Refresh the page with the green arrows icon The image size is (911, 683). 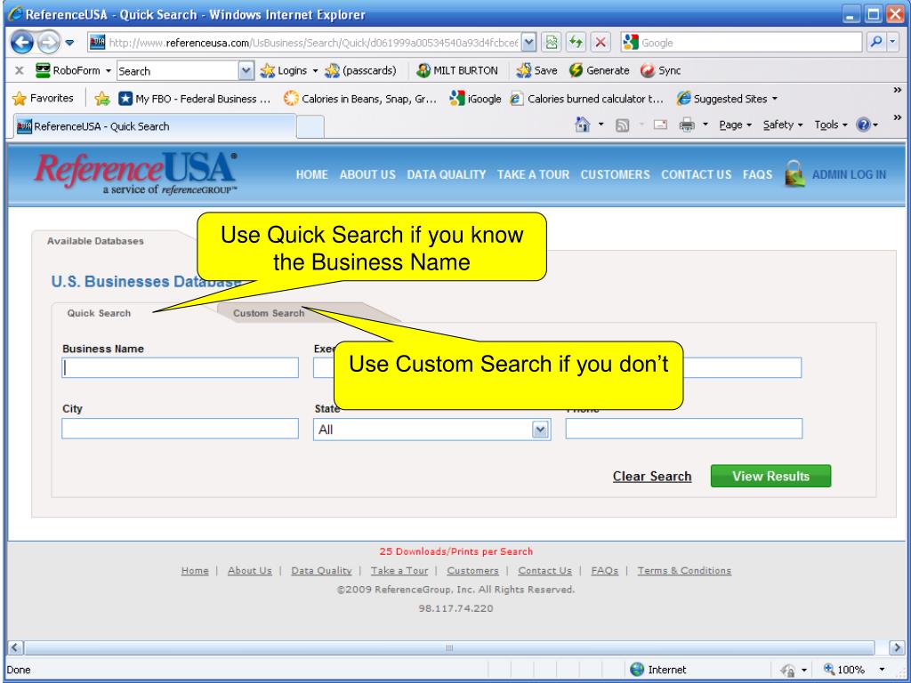coord(576,42)
